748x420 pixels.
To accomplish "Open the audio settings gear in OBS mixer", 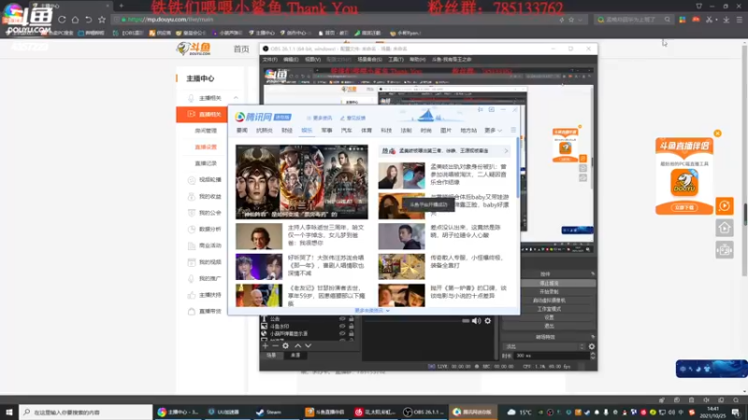I will [487, 321].
